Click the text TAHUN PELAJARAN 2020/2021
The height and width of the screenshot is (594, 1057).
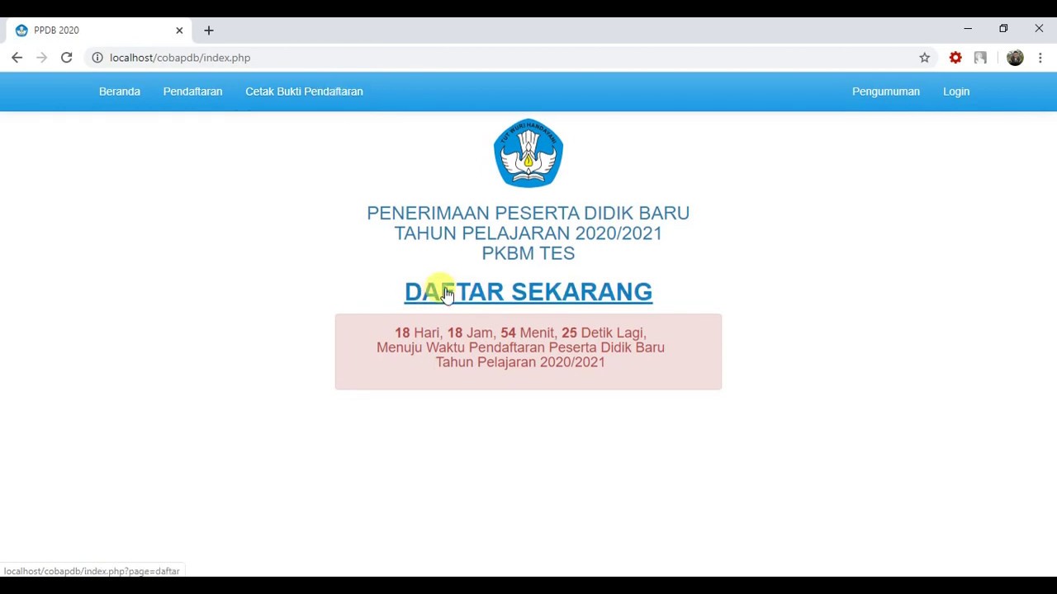(528, 233)
